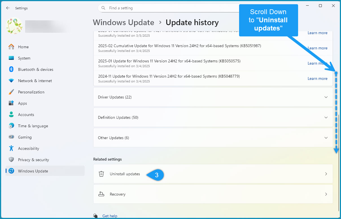Select the Accessibility icon

pos(11,148)
